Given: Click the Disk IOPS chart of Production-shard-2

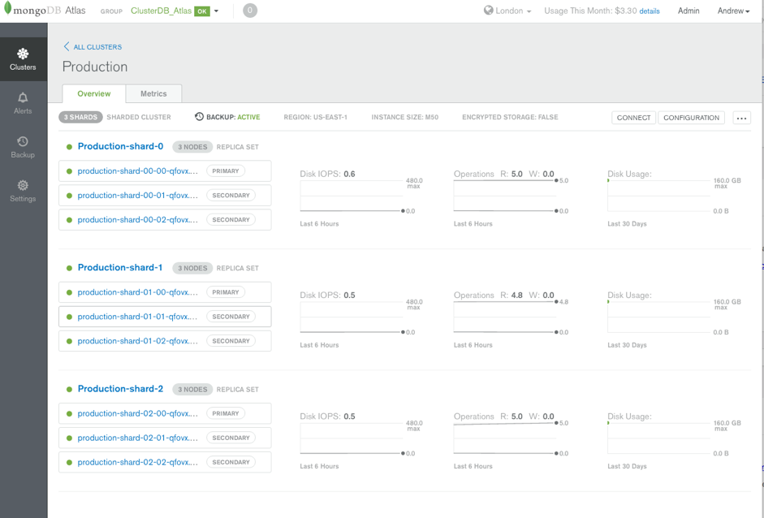Looking at the screenshot, I should click(x=352, y=438).
